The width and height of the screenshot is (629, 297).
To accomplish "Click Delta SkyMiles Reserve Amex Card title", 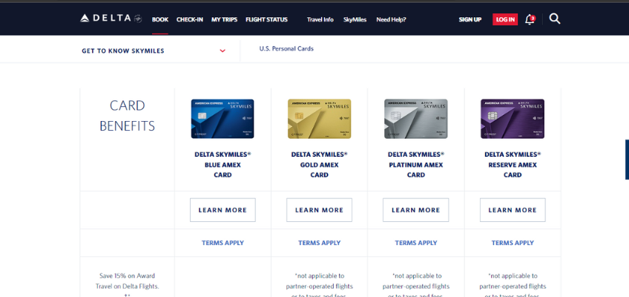I will tap(513, 165).
